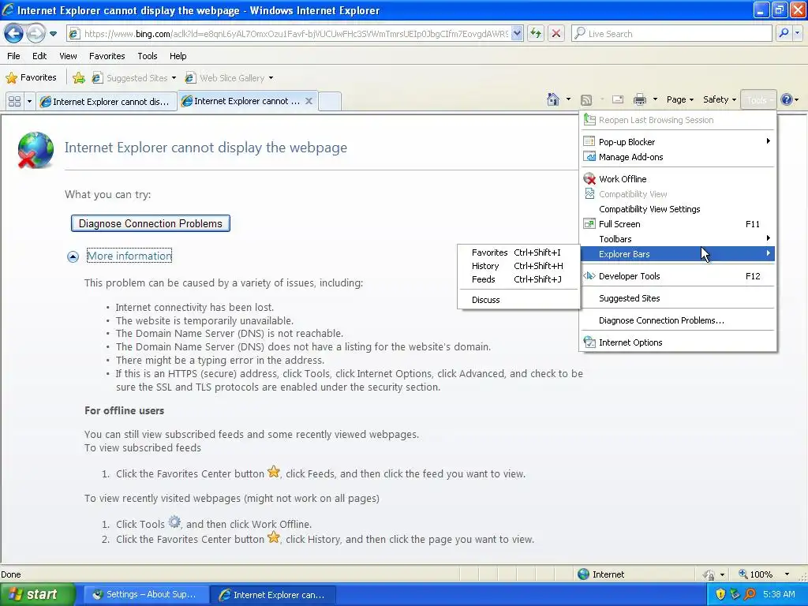Select Feeds Ctrl+Shift+J in the submenu
The width and height of the screenshot is (808, 606).
(518, 279)
